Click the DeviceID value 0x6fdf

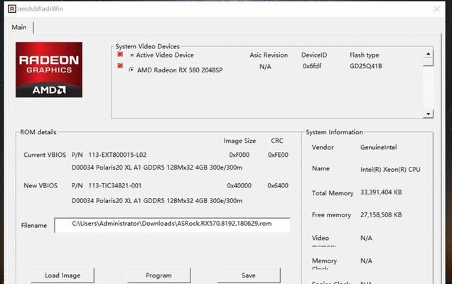pyautogui.click(x=312, y=66)
